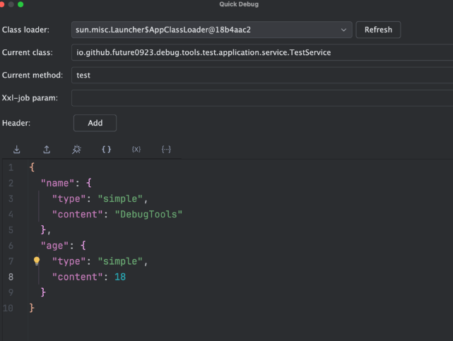Minimize the Quick Debug window

[x=12, y=4]
